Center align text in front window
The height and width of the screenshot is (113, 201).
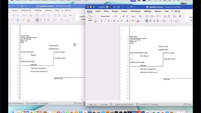tap(150, 21)
